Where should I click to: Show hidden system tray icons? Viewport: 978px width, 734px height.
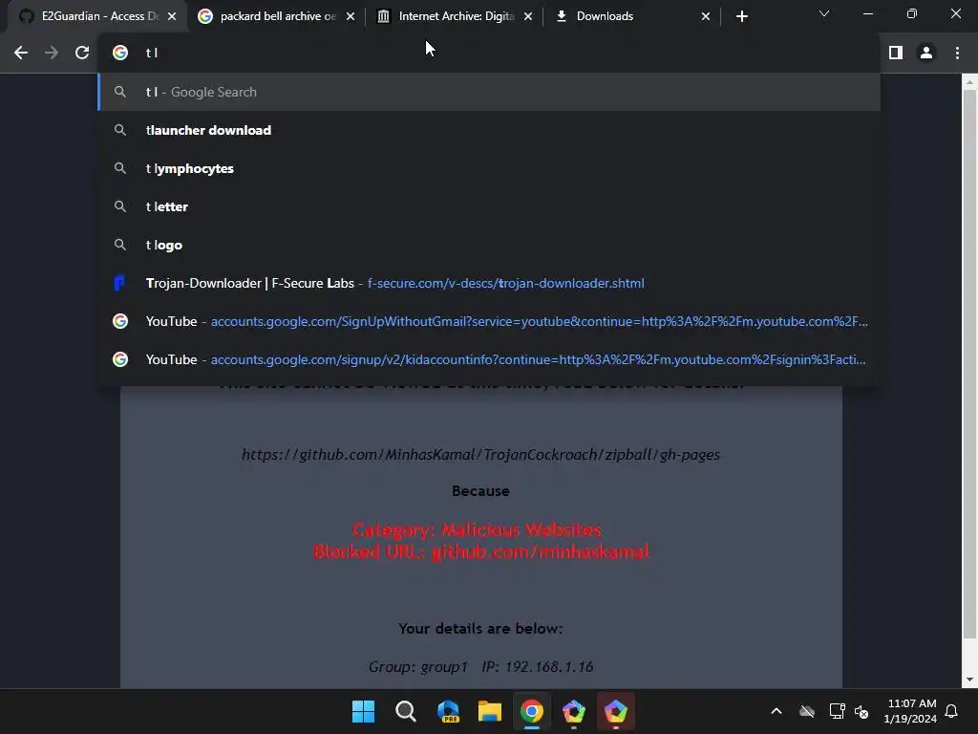click(x=776, y=711)
